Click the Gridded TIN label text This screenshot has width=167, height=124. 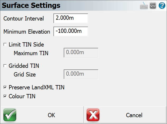click(x=24, y=66)
